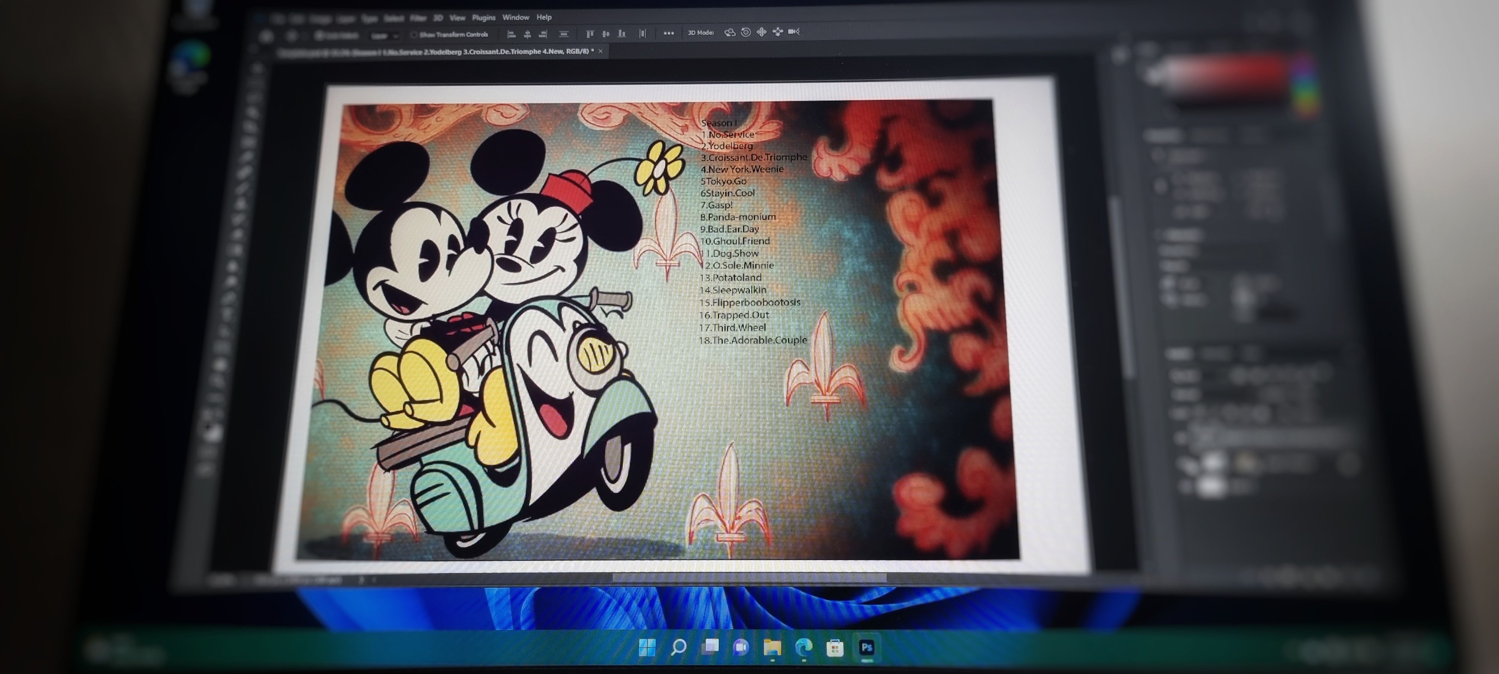Click the "9.Bad.Ear.Day" text line
Screen dimensions: 1499x674
click(730, 229)
